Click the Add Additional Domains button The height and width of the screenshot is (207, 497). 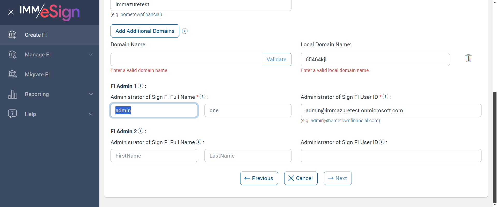(145, 31)
